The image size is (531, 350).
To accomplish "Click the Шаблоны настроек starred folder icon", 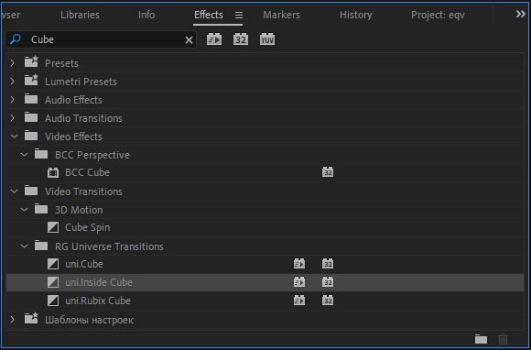I will click(31, 318).
